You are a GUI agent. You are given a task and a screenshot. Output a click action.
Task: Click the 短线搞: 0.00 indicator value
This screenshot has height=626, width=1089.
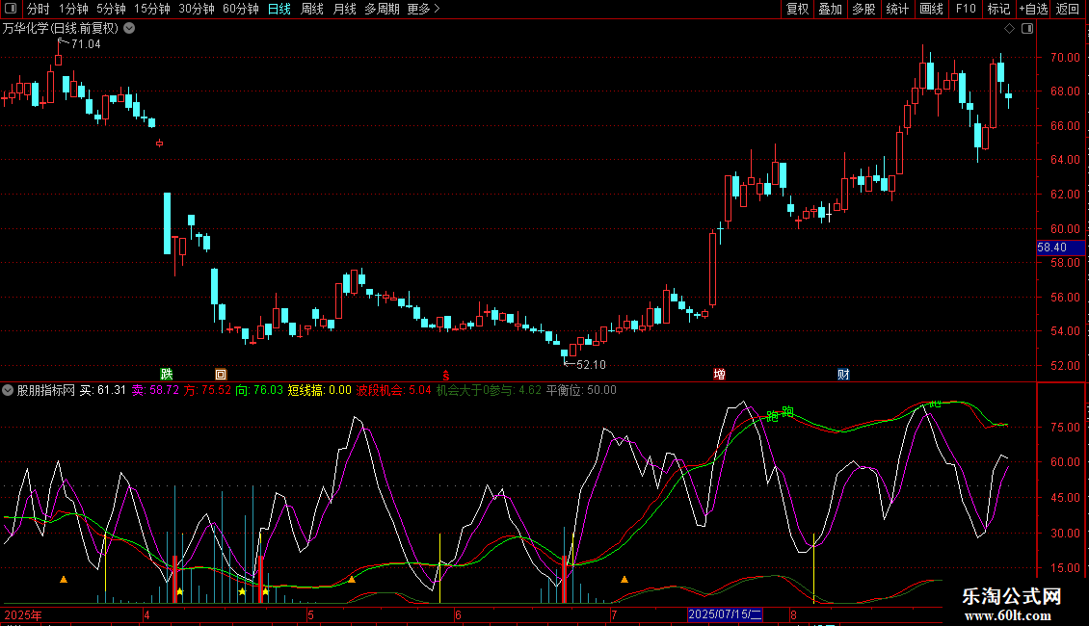[x=320, y=390]
